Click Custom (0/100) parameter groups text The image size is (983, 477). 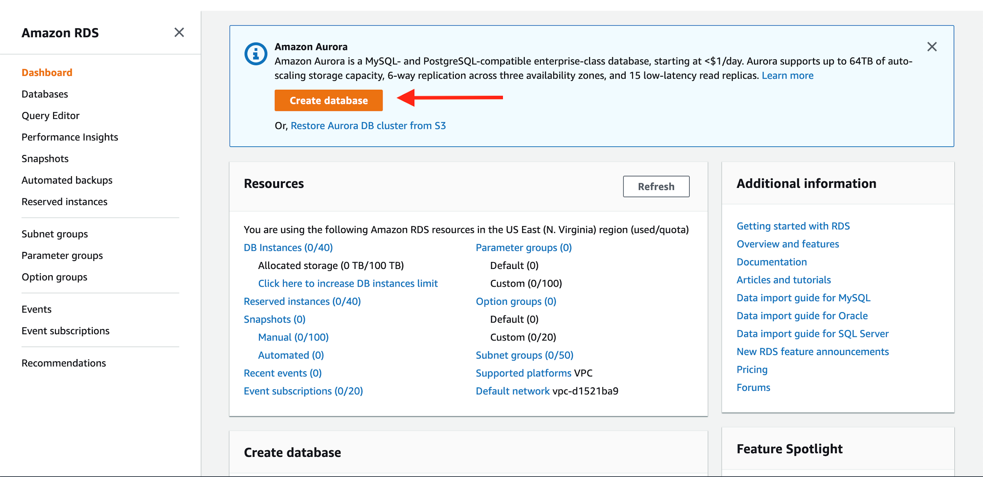[526, 284]
